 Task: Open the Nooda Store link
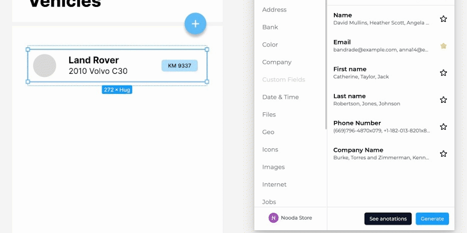pyautogui.click(x=296, y=218)
